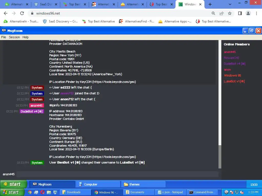This screenshot has width=262, height=196.
Task: Open the Session menu in MsgRoom
Action: [14, 37]
